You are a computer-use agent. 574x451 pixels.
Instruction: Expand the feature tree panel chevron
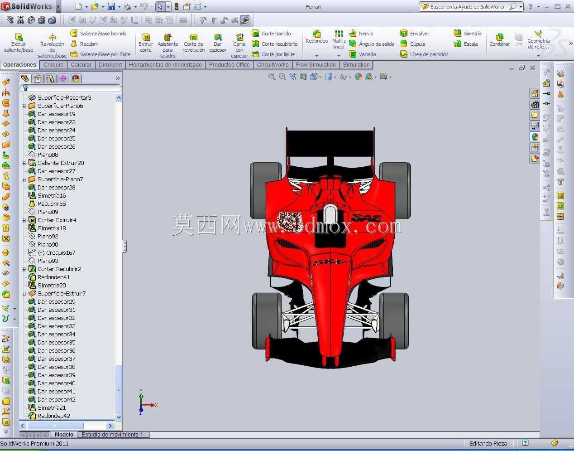pyautogui.click(x=118, y=78)
